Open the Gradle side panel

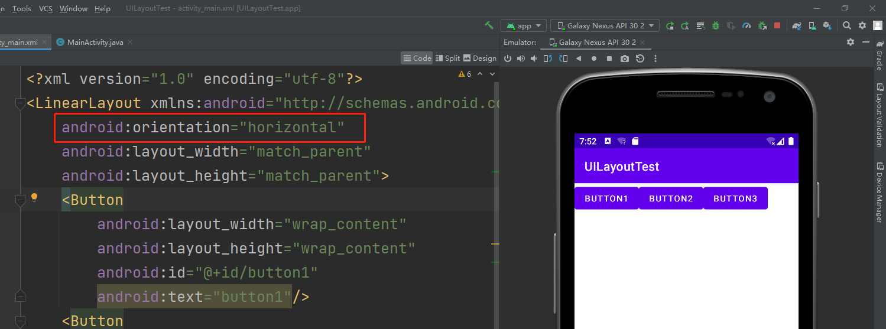tap(879, 57)
